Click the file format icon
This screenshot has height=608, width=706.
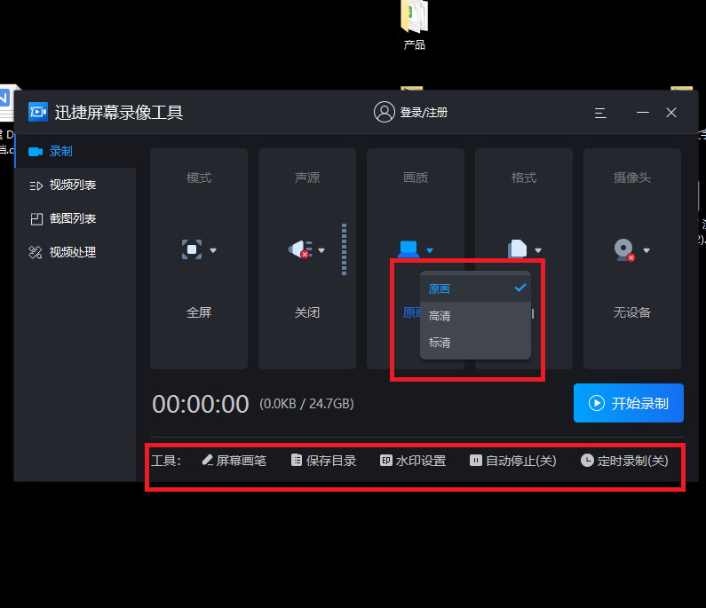click(x=518, y=249)
